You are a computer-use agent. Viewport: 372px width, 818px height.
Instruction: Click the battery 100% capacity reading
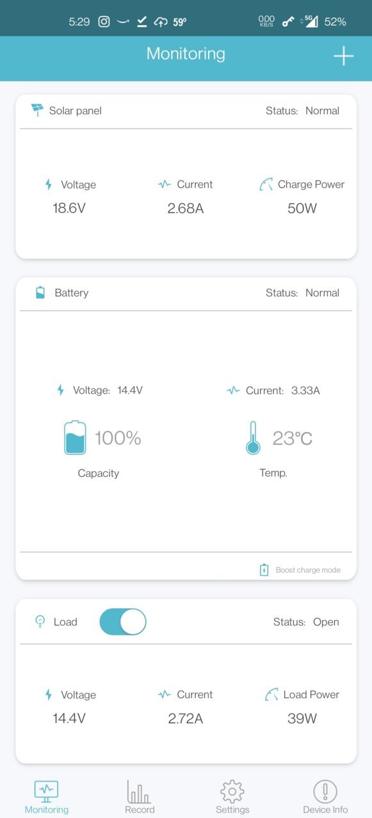point(118,438)
